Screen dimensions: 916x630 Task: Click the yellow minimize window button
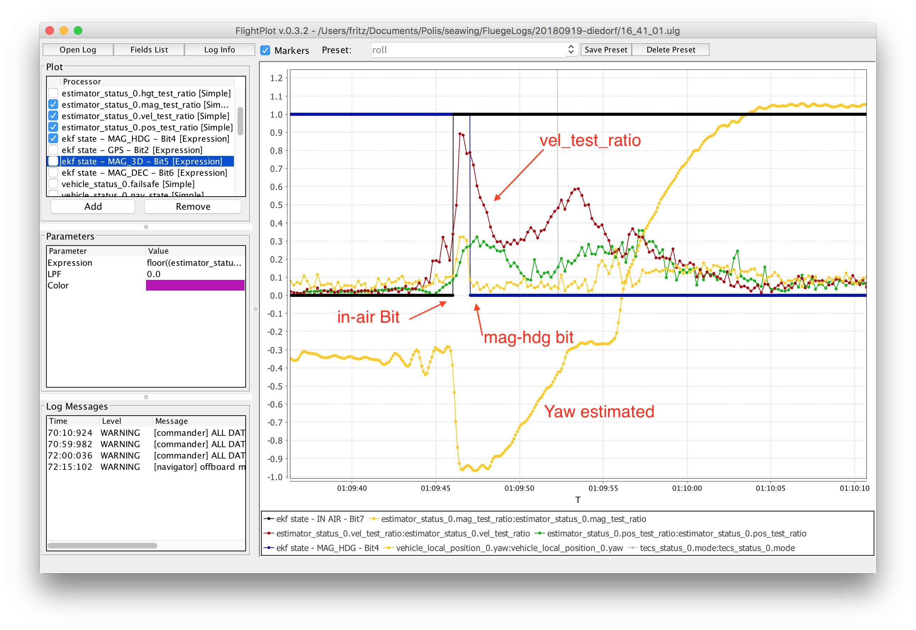pyautogui.click(x=63, y=30)
